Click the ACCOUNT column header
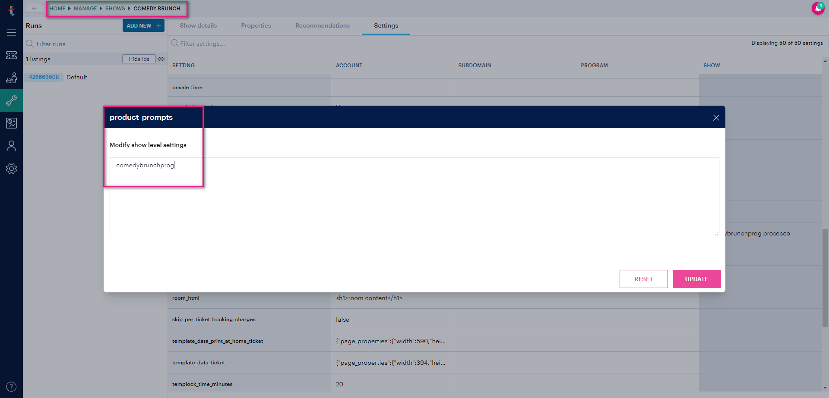This screenshot has height=398, width=829. 349,66
